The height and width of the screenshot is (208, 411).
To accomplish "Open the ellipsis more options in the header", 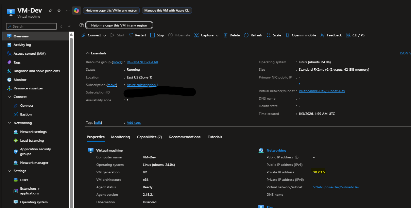I will click(x=68, y=11).
